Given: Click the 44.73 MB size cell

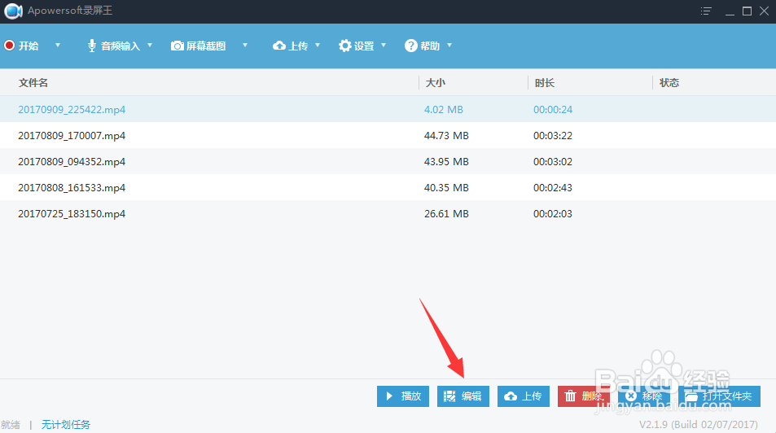Looking at the screenshot, I should click(x=446, y=136).
